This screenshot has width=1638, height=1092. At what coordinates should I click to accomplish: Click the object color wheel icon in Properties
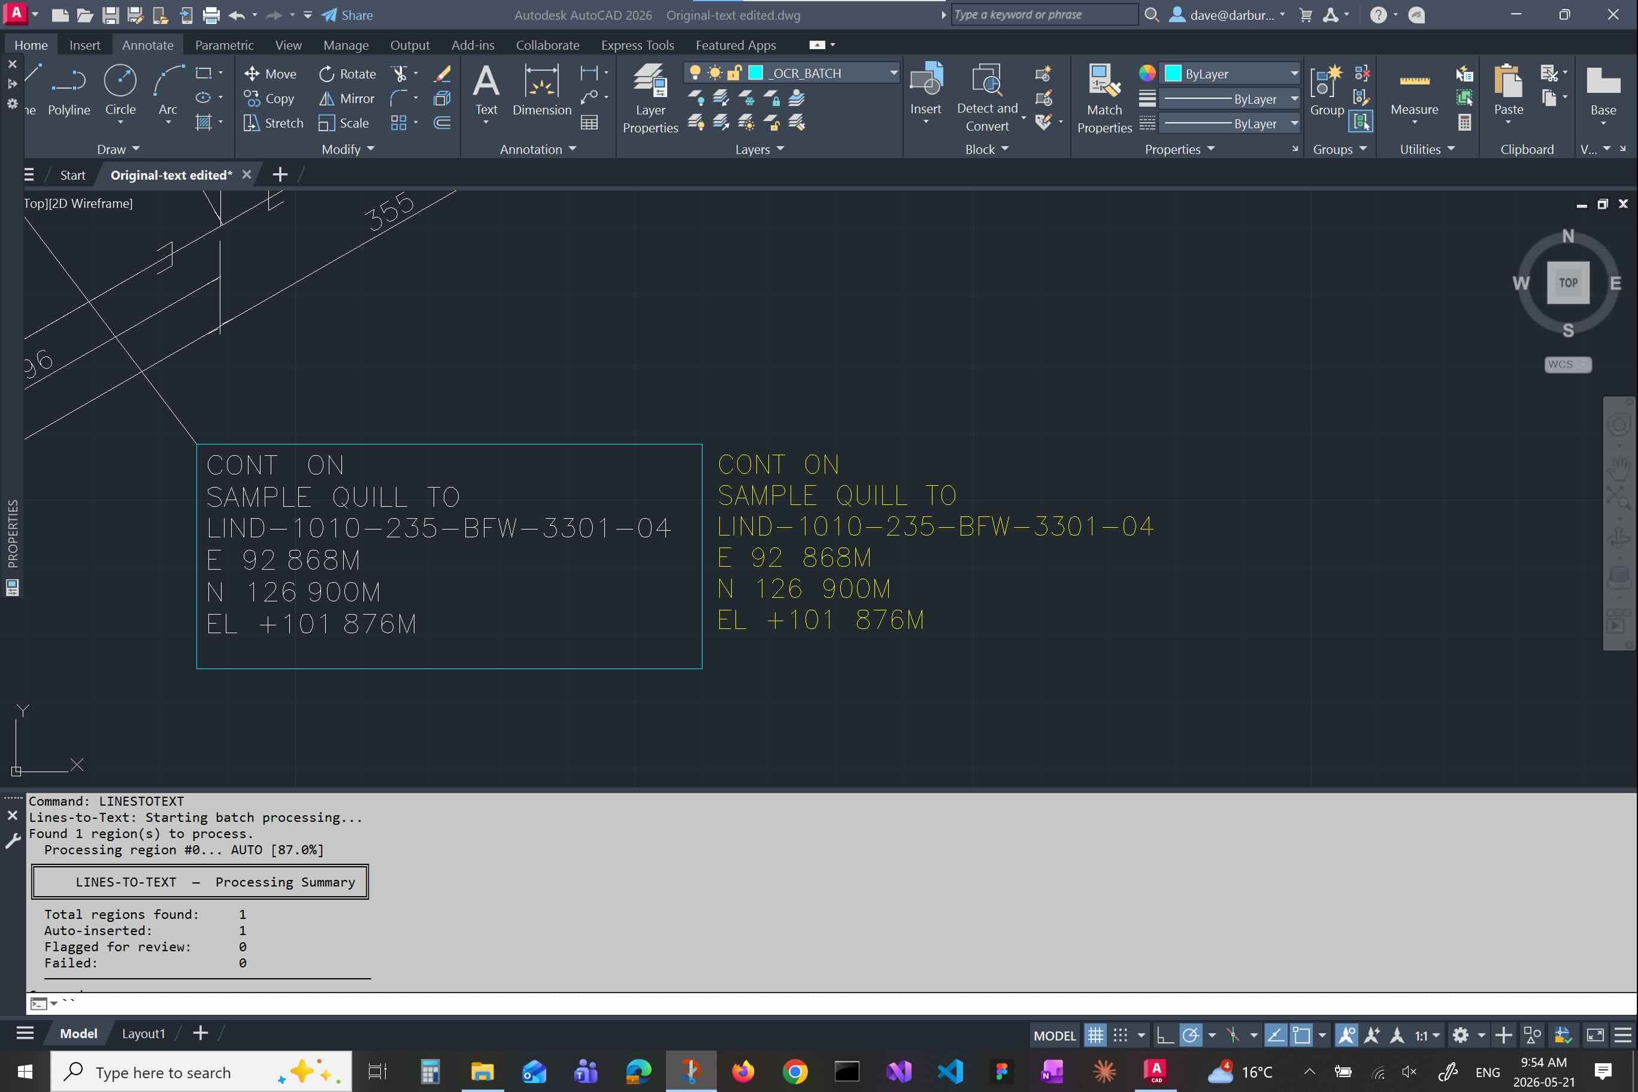pos(1146,73)
